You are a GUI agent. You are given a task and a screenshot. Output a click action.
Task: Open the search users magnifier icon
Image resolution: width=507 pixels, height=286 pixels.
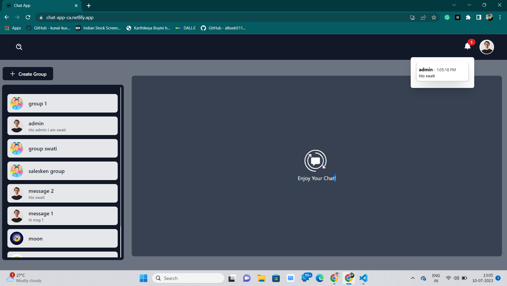tap(19, 47)
